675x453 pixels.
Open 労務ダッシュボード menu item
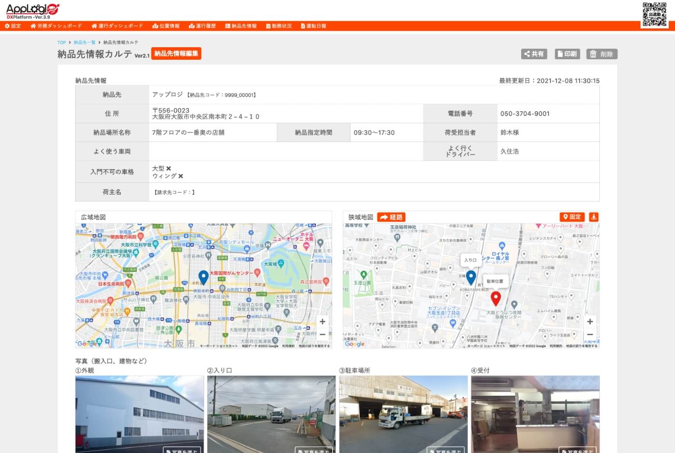(x=56, y=26)
